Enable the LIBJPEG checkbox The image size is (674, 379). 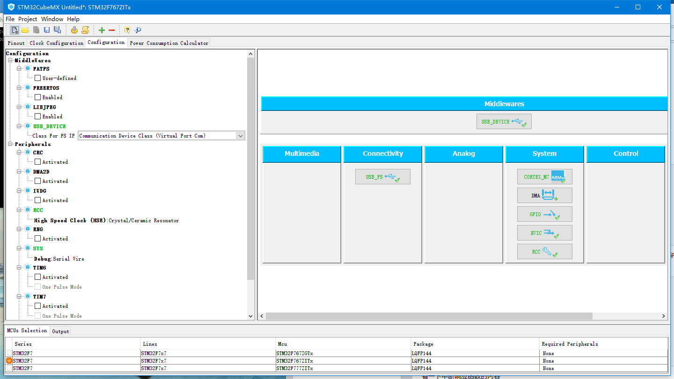click(38, 117)
